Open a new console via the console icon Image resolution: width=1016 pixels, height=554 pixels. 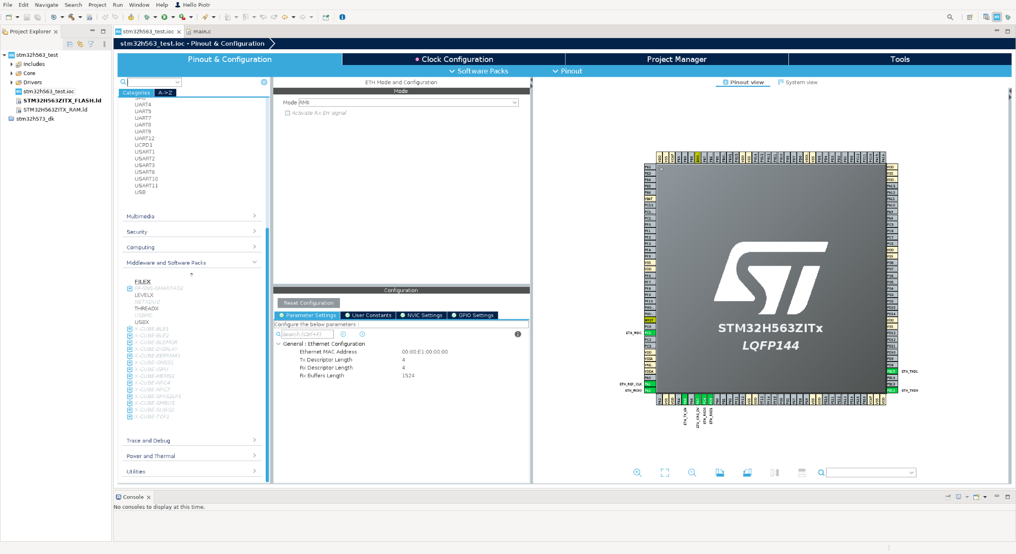[976, 497]
